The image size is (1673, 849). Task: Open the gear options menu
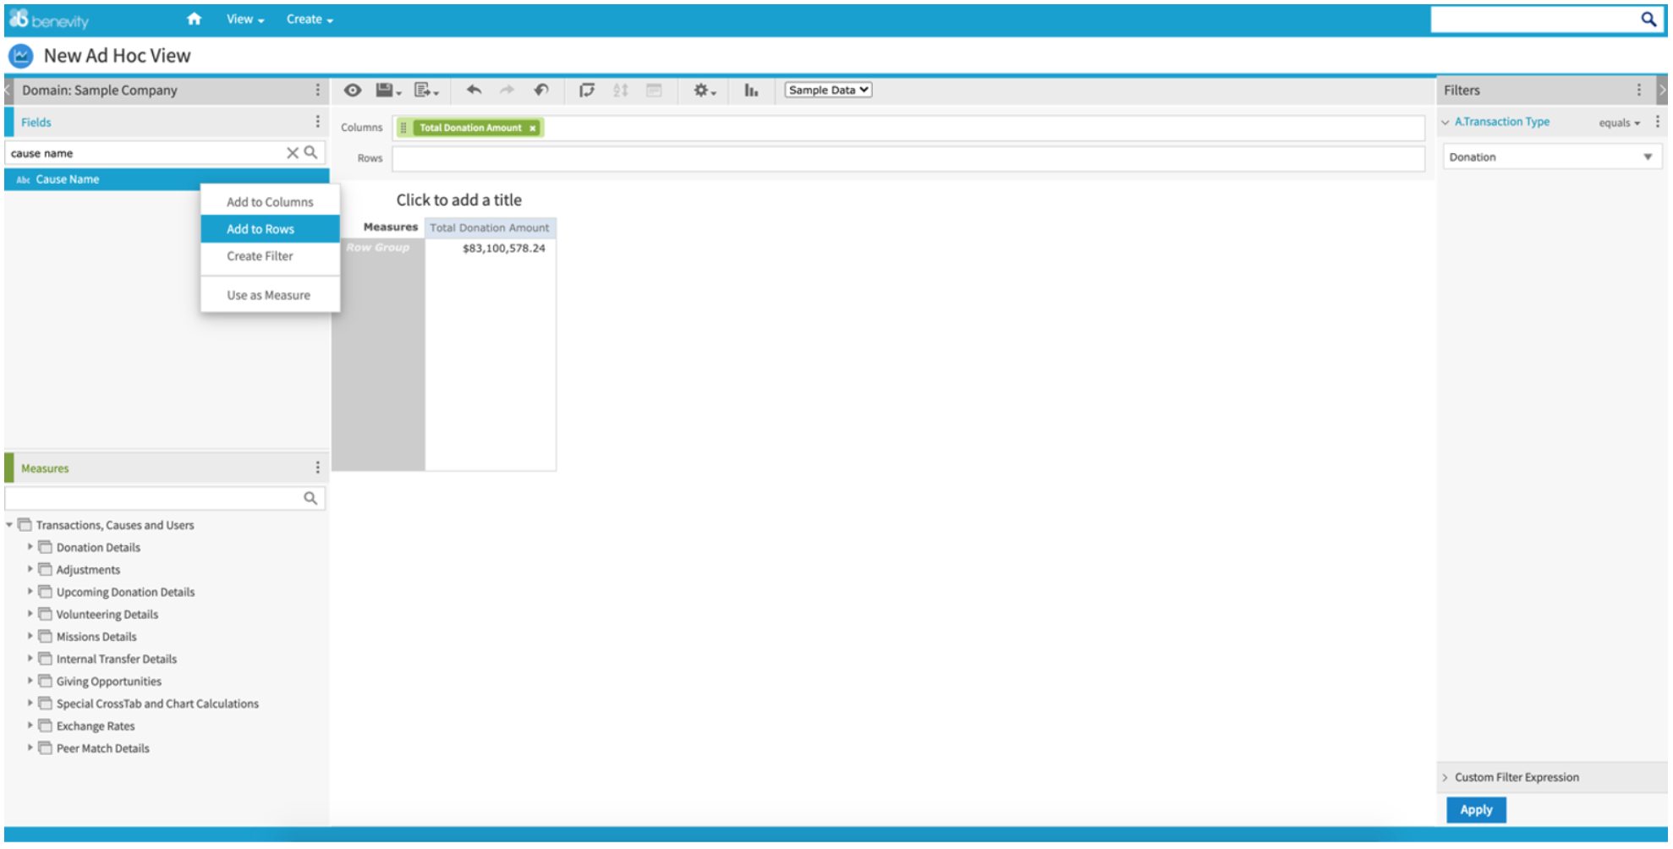[x=705, y=90]
